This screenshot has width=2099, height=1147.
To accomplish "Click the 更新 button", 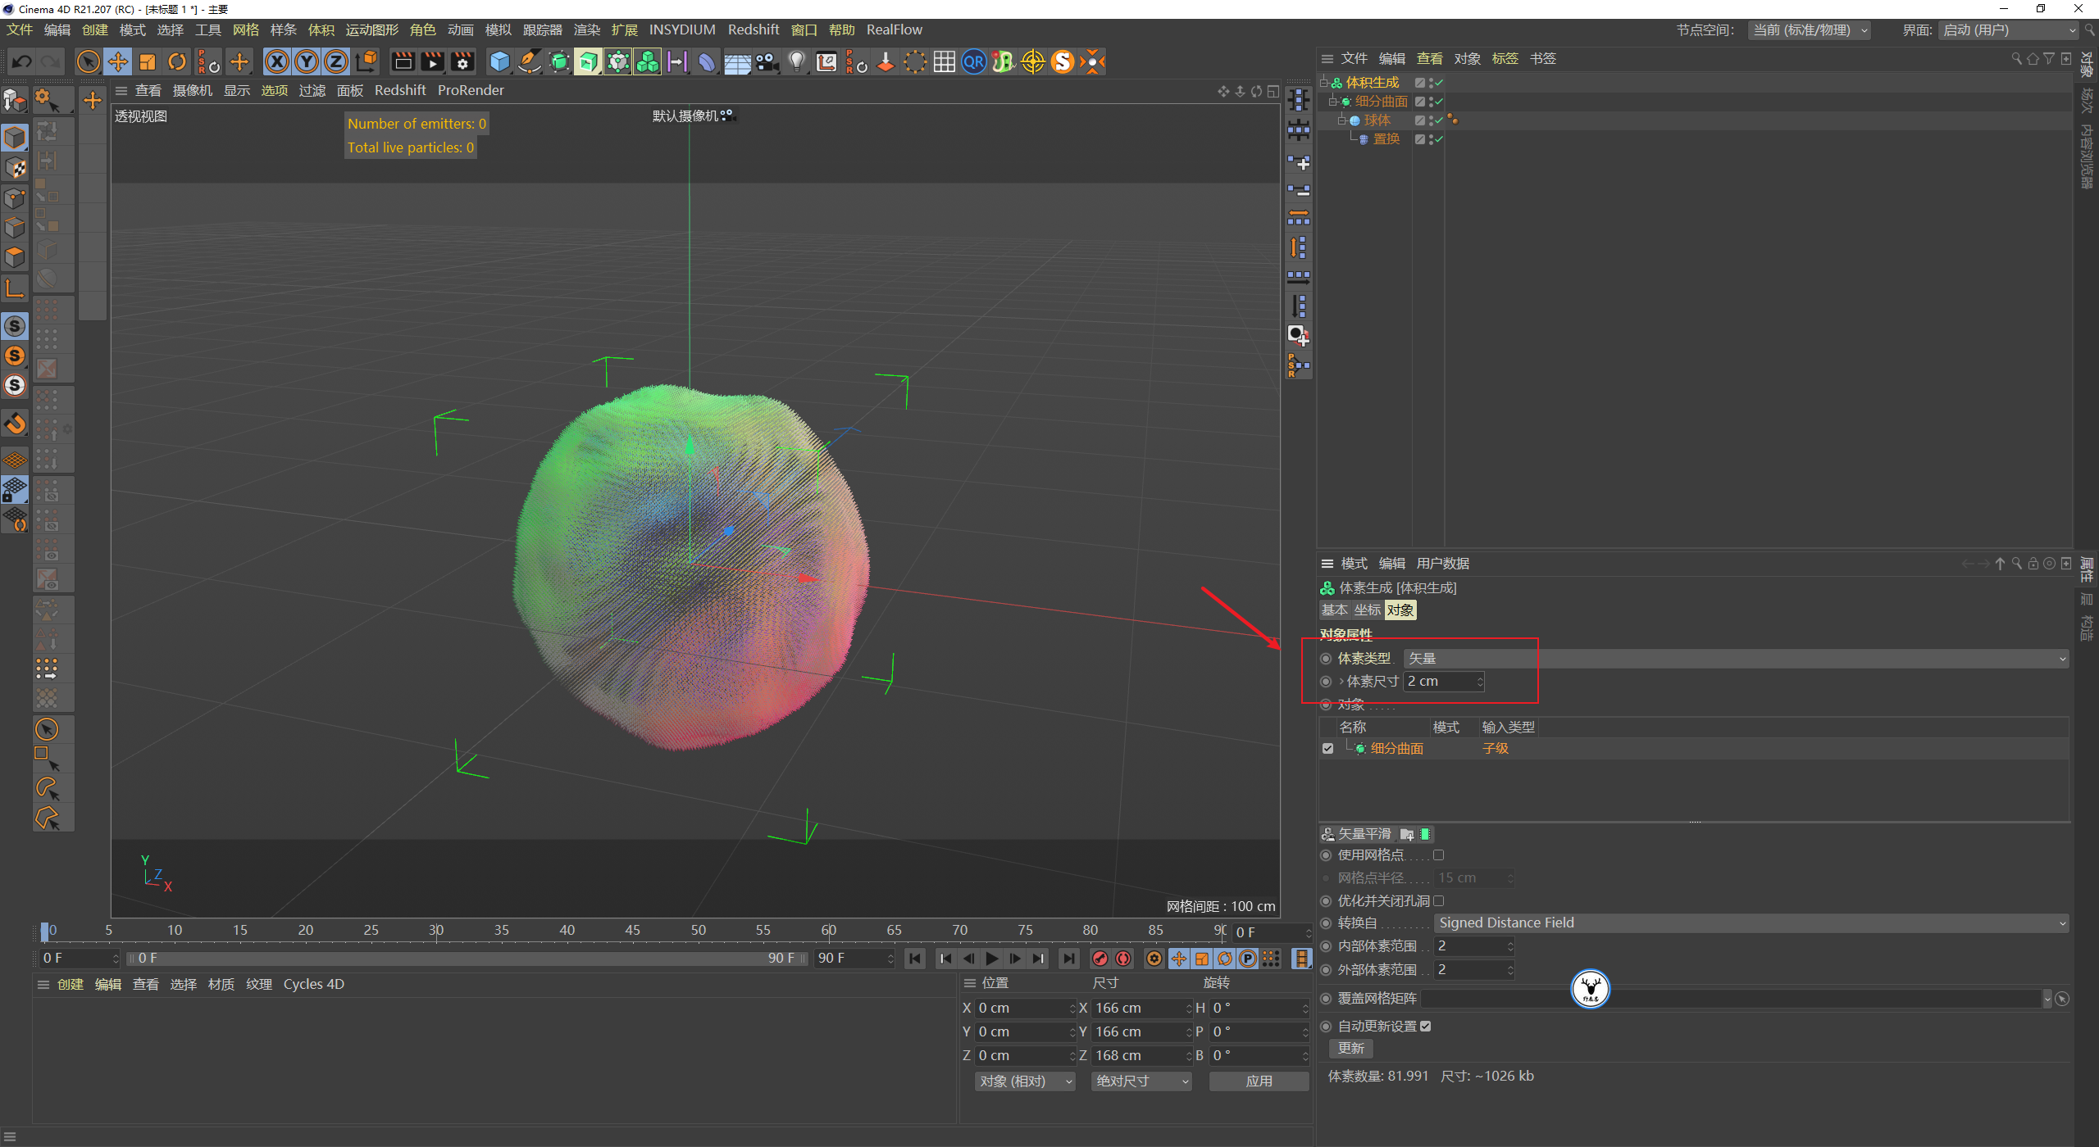I will [x=1350, y=1048].
